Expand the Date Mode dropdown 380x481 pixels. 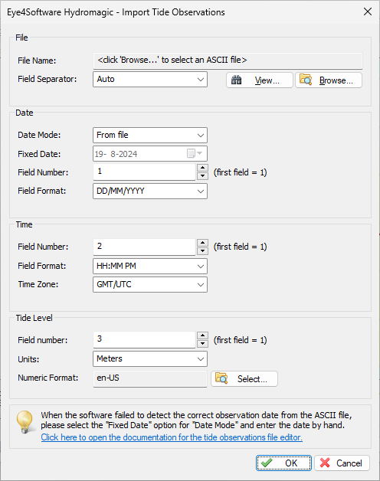point(150,136)
